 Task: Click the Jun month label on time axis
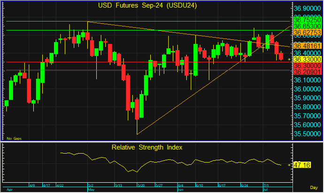pos(180,190)
